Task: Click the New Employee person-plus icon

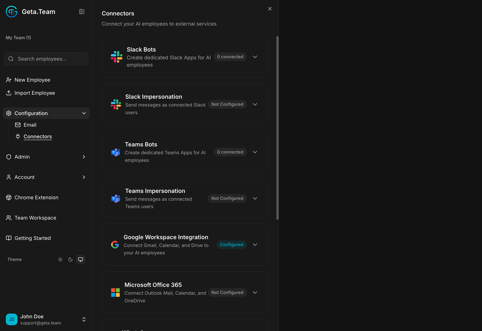Action: [9, 80]
